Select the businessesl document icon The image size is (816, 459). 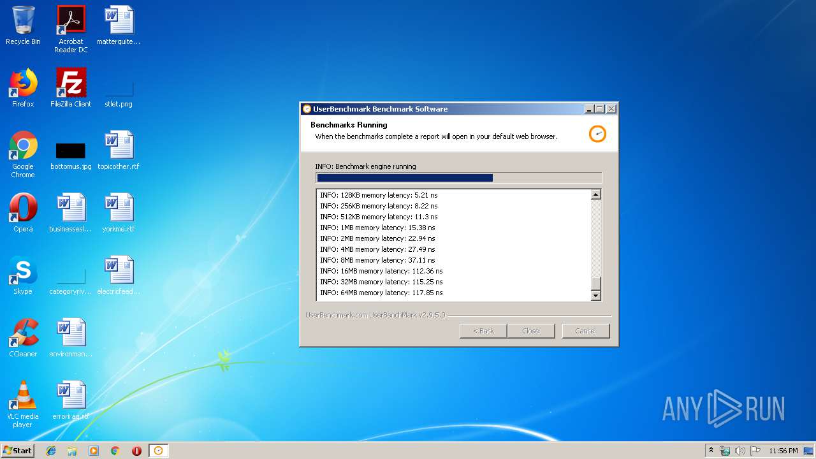71,213
